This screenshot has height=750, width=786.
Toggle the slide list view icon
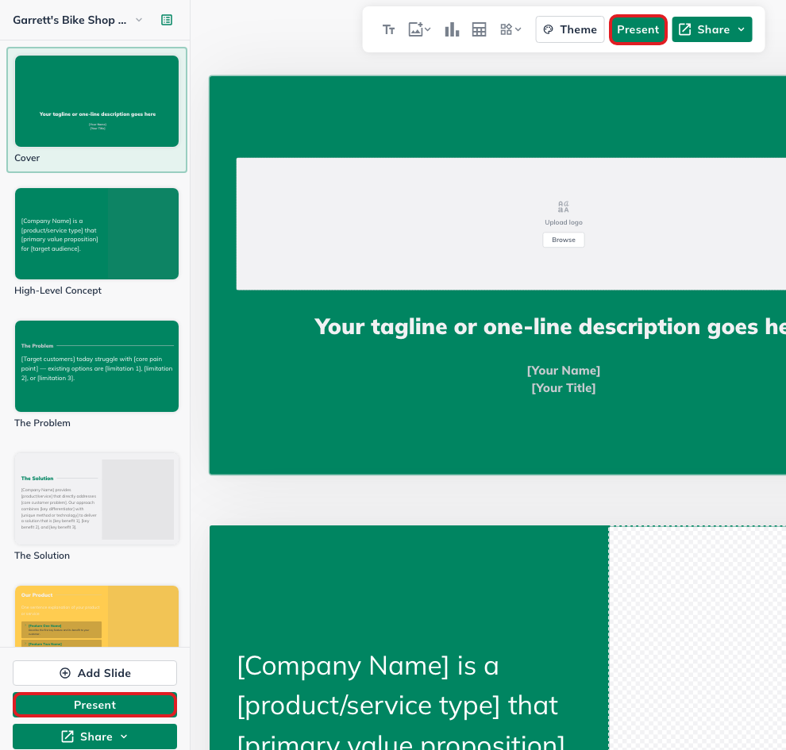tap(167, 20)
